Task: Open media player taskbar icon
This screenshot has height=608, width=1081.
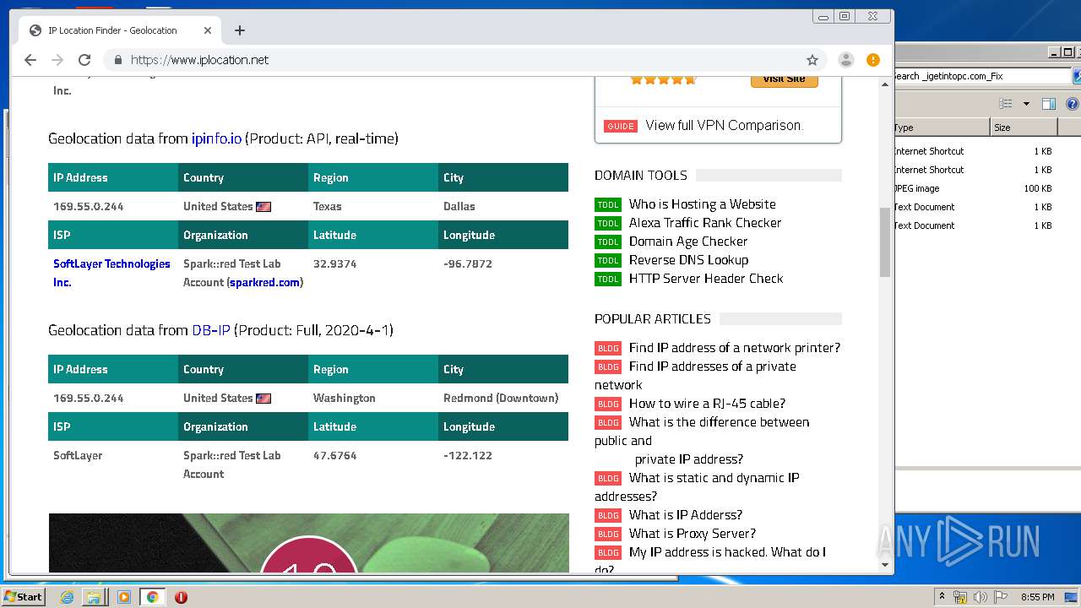Action: (123, 597)
